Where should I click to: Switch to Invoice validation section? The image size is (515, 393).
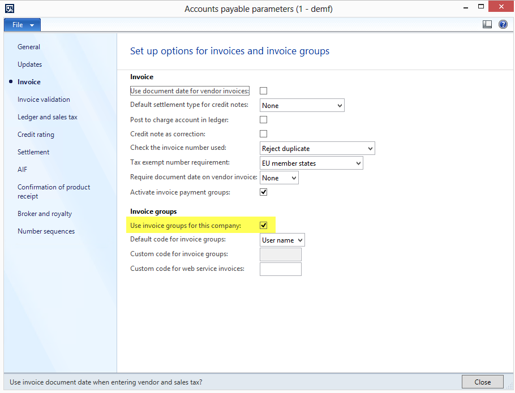(44, 100)
